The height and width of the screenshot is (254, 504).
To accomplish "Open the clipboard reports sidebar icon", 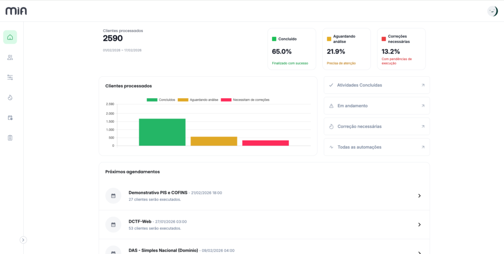I will coord(10,138).
